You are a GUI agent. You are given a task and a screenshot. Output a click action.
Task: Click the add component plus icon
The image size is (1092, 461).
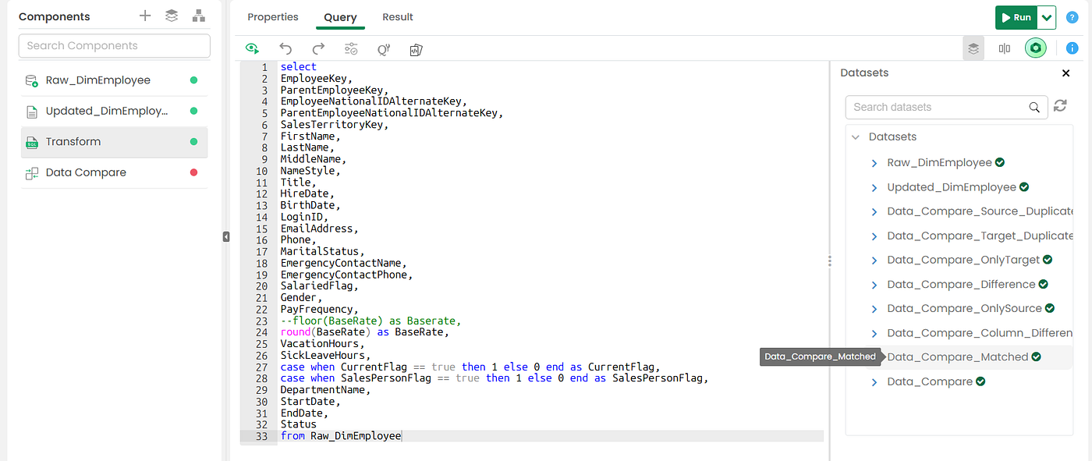(145, 16)
